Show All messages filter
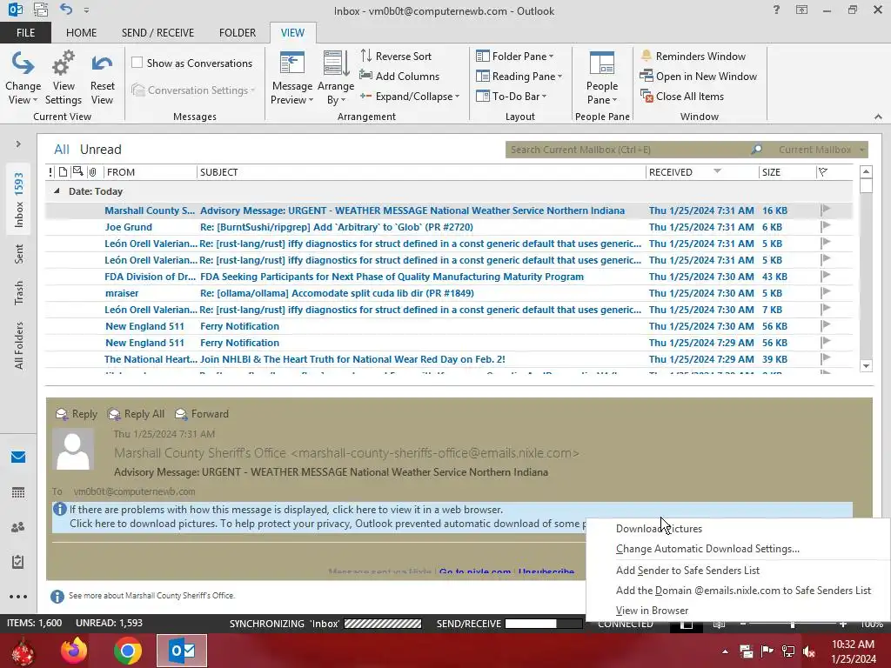Image resolution: width=891 pixels, height=668 pixels. pos(62,150)
